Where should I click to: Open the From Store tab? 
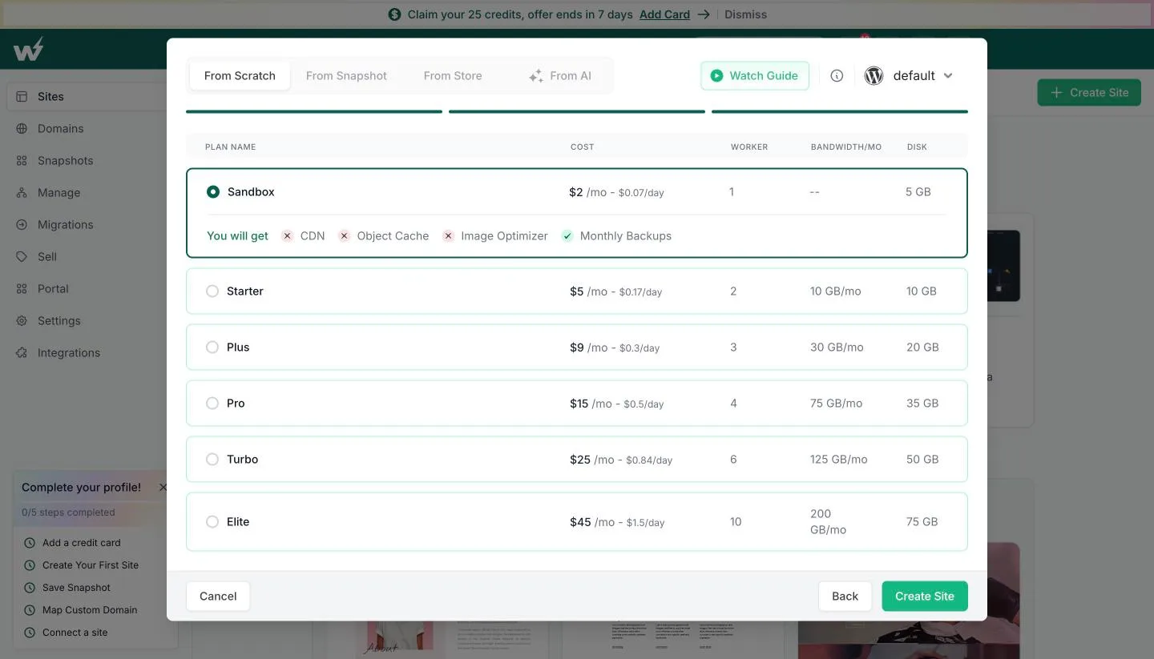[x=453, y=75]
